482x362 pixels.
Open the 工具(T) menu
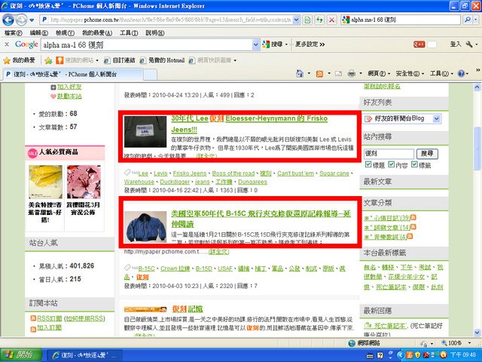coord(129,33)
